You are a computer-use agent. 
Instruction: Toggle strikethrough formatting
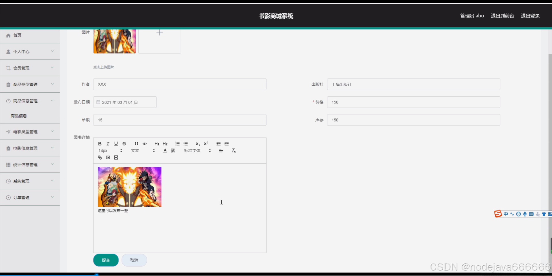tap(124, 144)
